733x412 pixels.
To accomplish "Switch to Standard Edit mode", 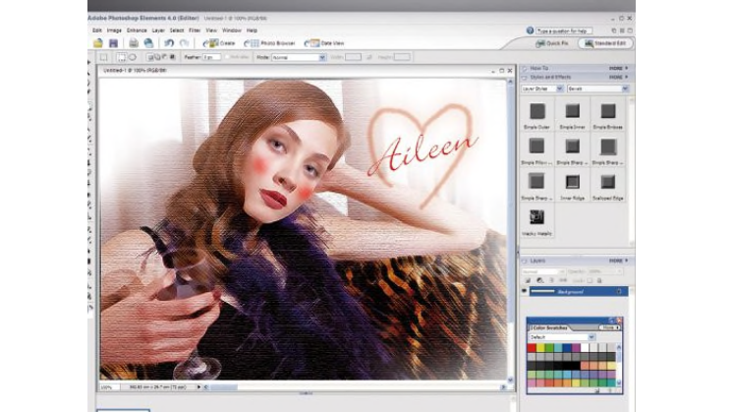I will click(x=605, y=43).
